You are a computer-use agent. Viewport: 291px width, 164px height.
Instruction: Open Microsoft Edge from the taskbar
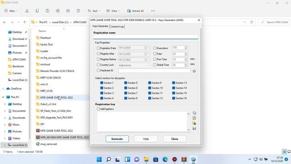pyautogui.click(x=165, y=159)
